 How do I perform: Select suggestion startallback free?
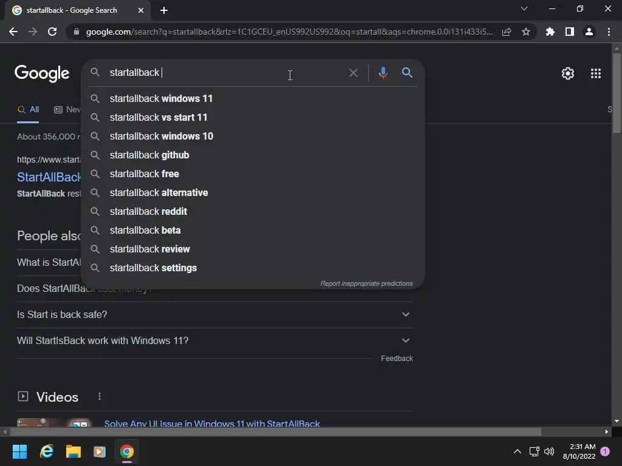[x=253, y=174]
